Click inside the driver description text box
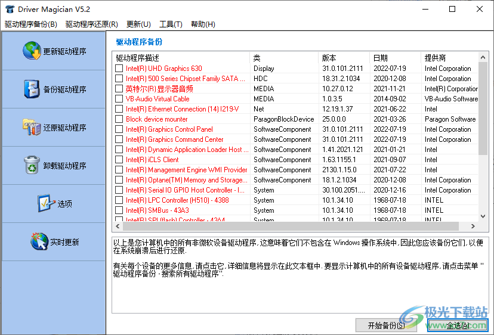The width and height of the screenshot is (494, 335). (x=300, y=275)
